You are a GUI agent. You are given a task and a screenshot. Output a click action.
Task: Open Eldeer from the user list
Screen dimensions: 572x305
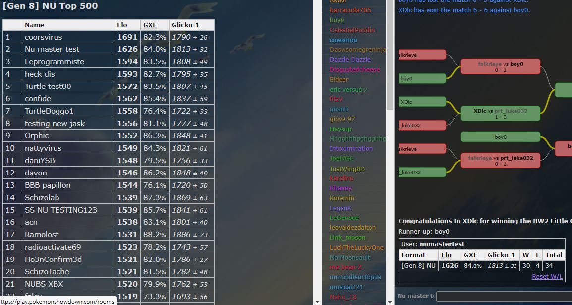pos(339,80)
